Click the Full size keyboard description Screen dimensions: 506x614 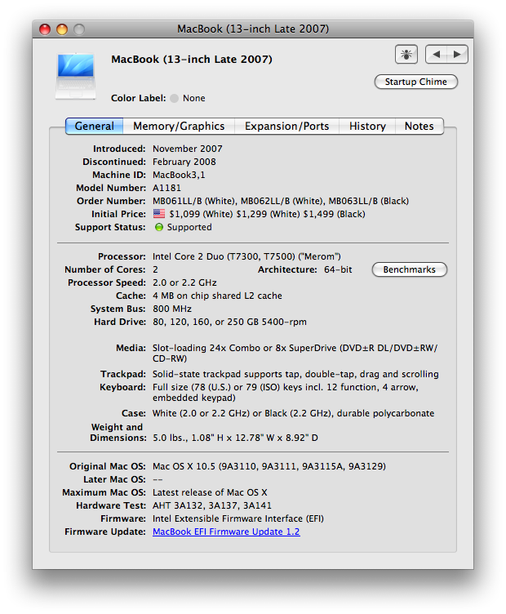(x=286, y=392)
